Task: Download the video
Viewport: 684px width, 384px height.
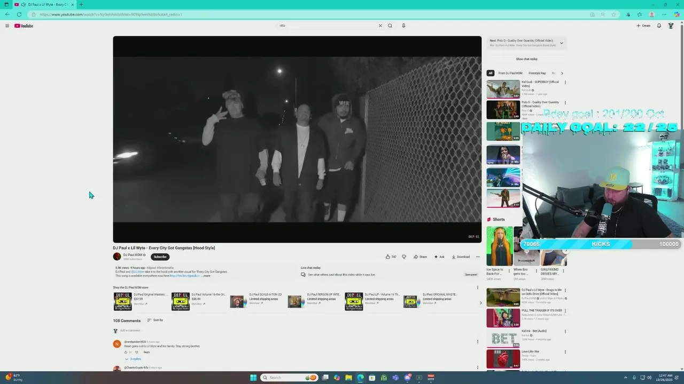Action: pos(461,257)
